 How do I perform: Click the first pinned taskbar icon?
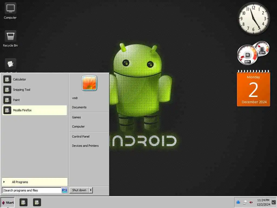(24, 202)
